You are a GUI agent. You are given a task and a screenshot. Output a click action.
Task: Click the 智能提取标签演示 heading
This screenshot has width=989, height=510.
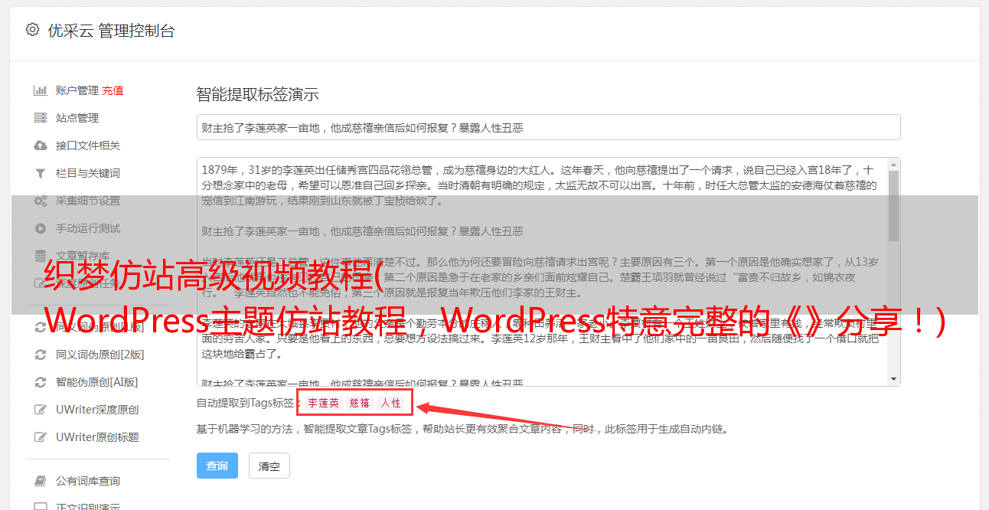[x=258, y=95]
